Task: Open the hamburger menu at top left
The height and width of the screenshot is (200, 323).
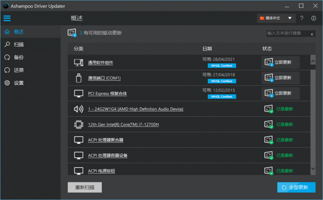Action: pyautogui.click(x=7, y=18)
